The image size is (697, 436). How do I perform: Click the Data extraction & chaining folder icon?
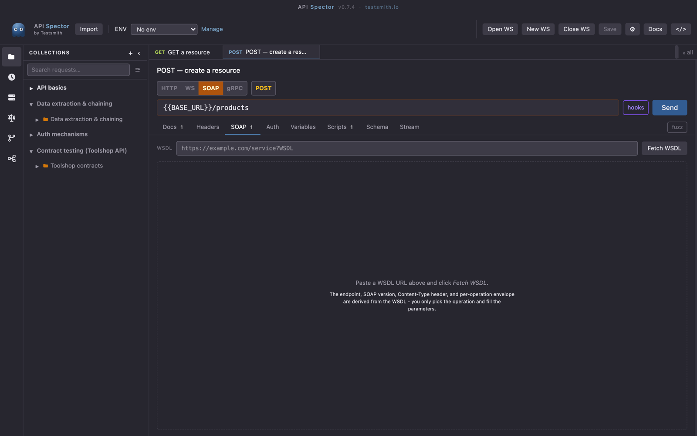(x=45, y=119)
